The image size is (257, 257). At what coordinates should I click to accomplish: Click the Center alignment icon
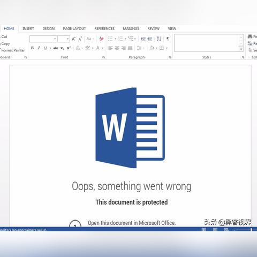(117, 48)
